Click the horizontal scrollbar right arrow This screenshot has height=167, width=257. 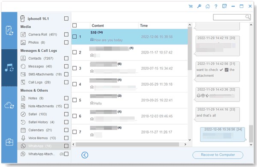pos(185,144)
